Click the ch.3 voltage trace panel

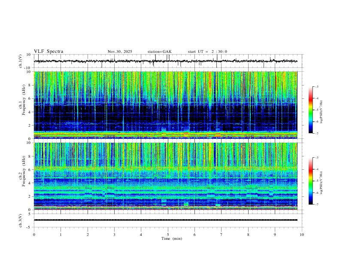[168, 220]
